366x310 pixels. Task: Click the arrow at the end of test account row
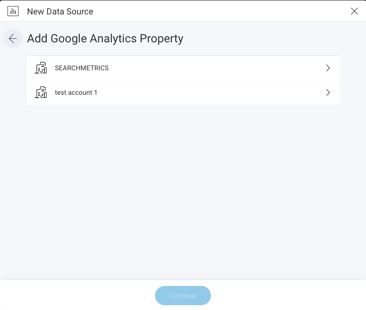click(328, 92)
